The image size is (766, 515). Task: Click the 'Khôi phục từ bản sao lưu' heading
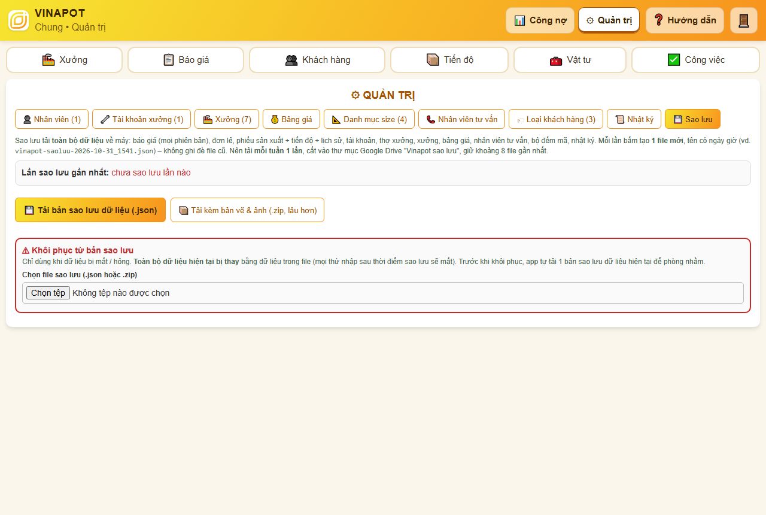click(78, 250)
